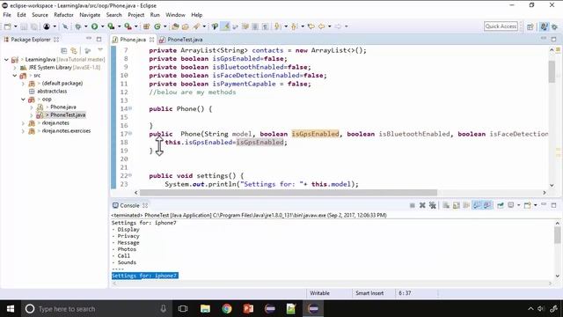Select rkreja.notes.exercises package
The height and width of the screenshot is (317, 563).
click(66, 131)
